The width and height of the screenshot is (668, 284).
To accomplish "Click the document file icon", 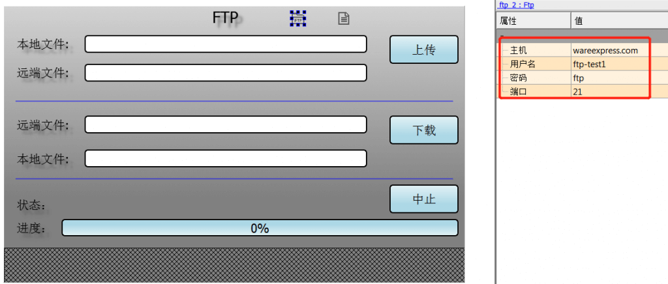I will pos(344,18).
